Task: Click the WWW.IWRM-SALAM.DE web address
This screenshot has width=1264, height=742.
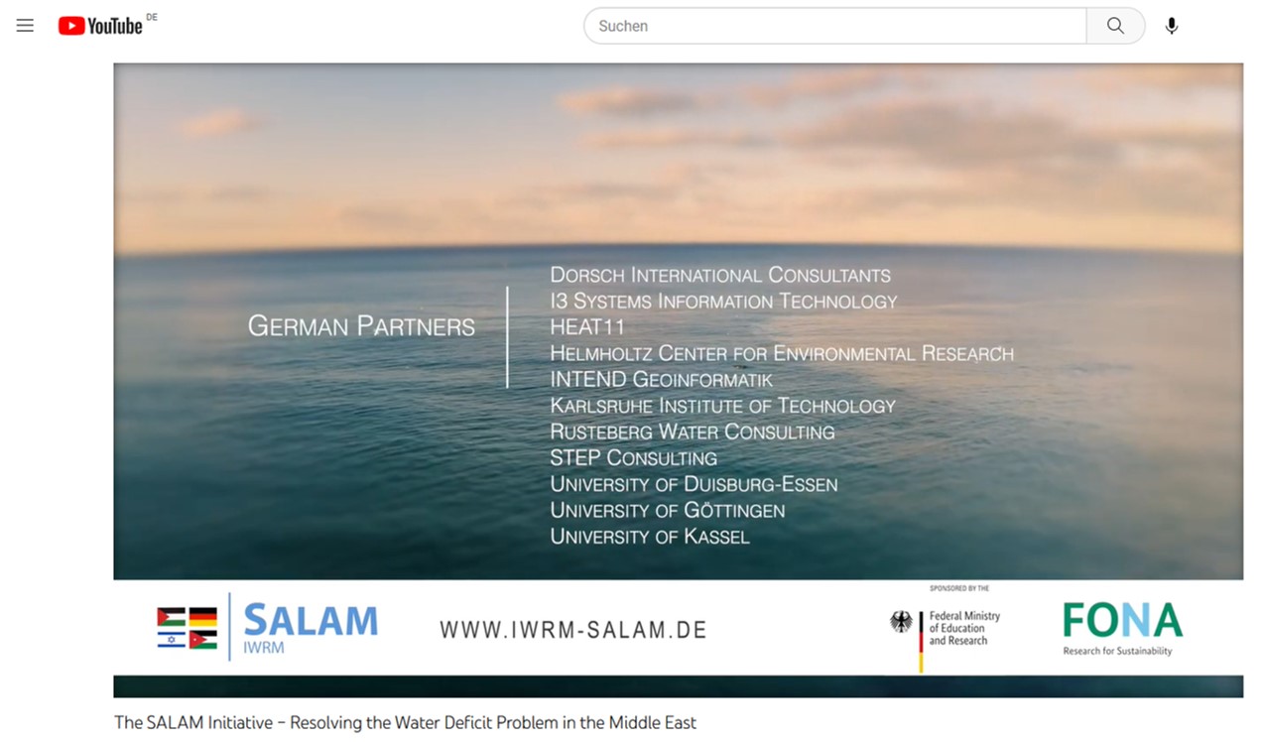Action: pyautogui.click(x=572, y=630)
